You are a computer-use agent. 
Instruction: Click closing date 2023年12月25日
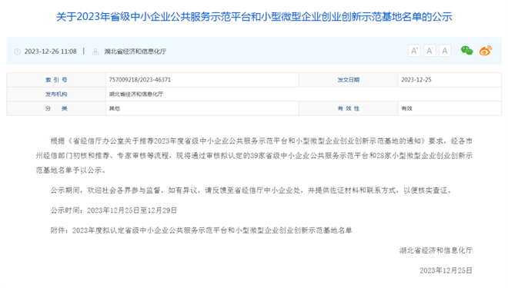[x=446, y=270]
